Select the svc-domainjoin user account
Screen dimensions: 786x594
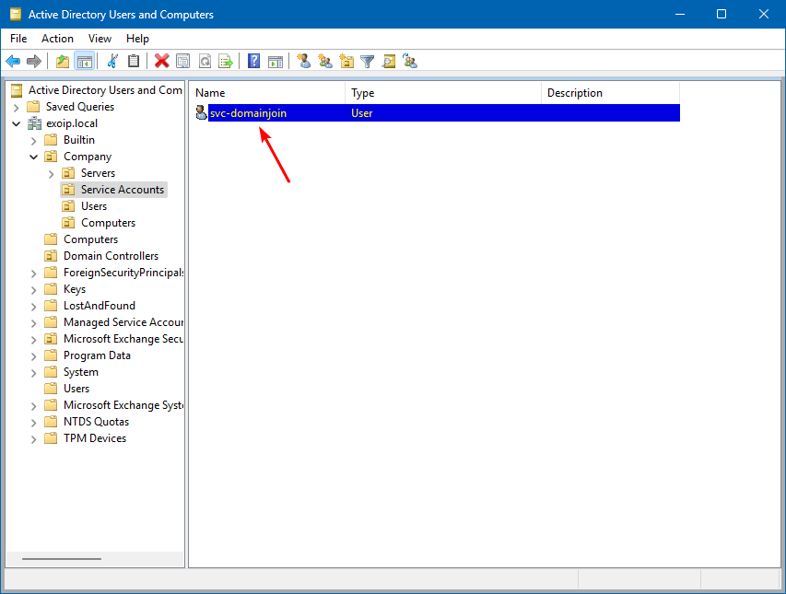tap(248, 113)
